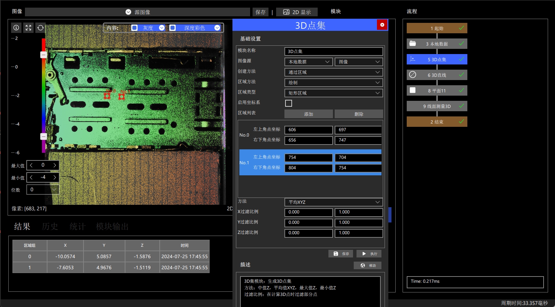Image resolution: width=555 pixels, height=307 pixels.
Task: Click the right arrow of 最大值 stepper
Action: click(x=54, y=165)
